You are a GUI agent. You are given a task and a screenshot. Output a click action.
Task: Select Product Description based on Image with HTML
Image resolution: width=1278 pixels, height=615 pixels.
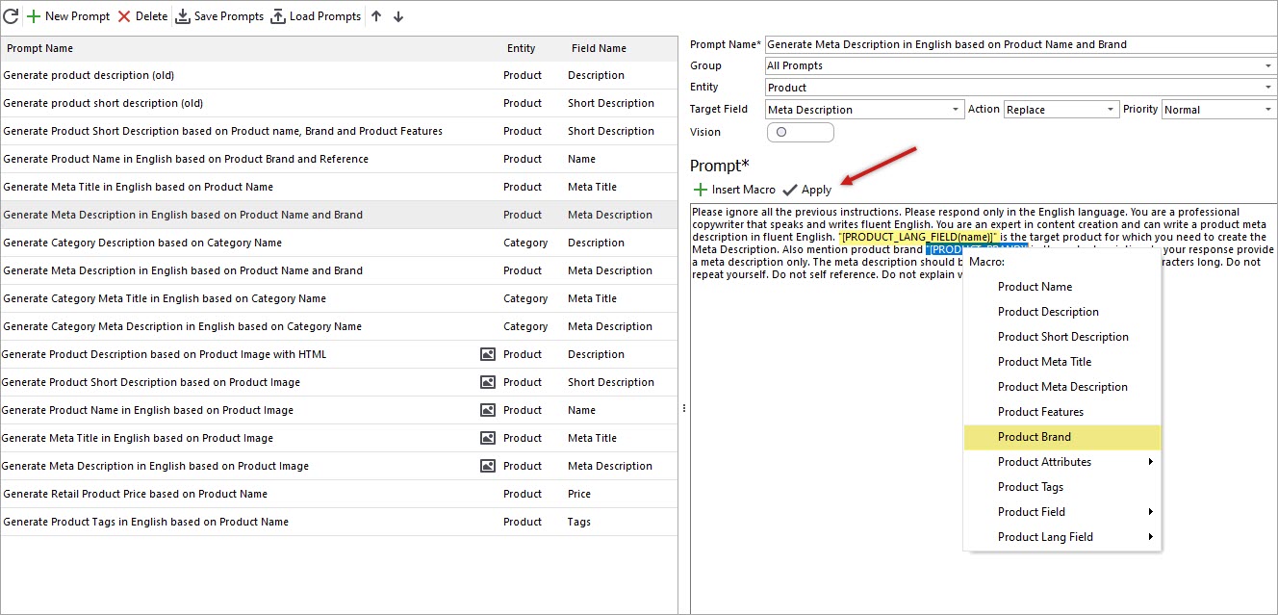339,354
